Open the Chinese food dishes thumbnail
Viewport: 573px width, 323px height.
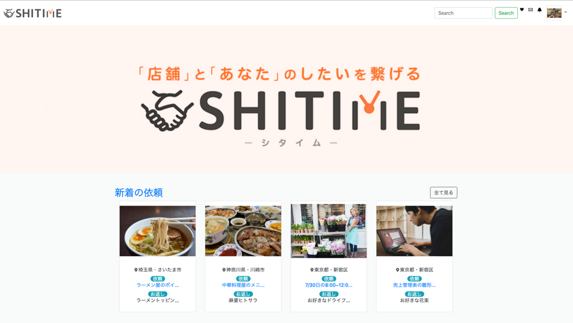tap(243, 231)
